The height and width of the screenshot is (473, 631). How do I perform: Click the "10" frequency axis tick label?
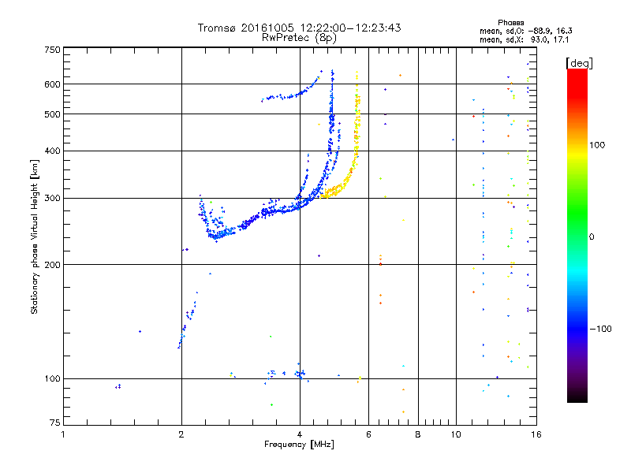(x=456, y=434)
